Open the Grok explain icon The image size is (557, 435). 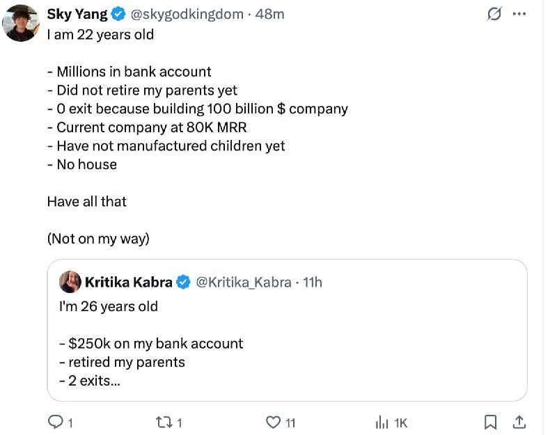coord(494,14)
